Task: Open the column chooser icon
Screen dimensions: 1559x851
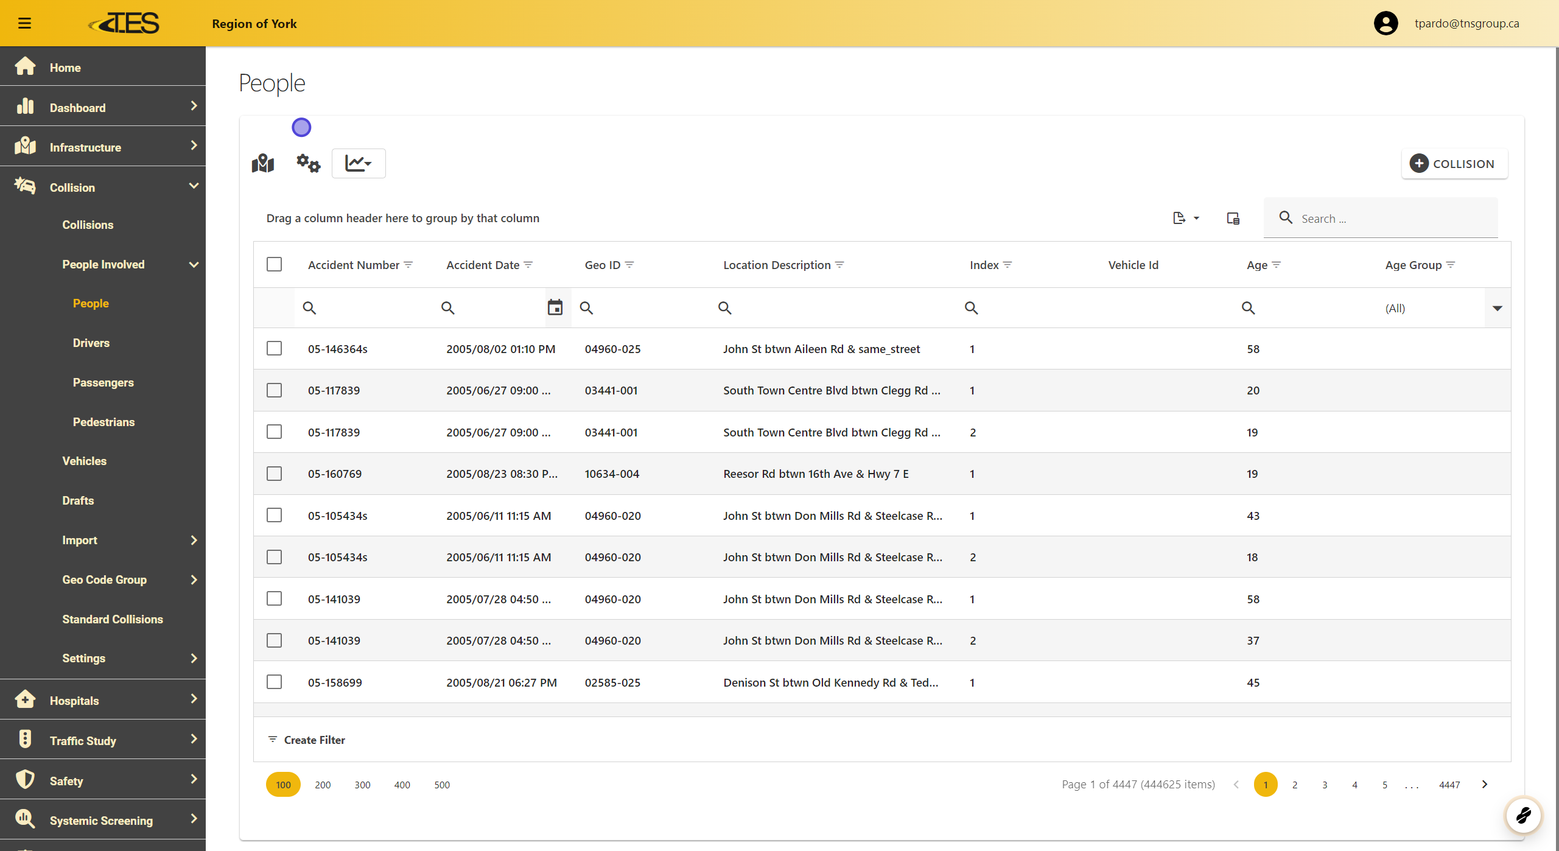Action: tap(1233, 218)
